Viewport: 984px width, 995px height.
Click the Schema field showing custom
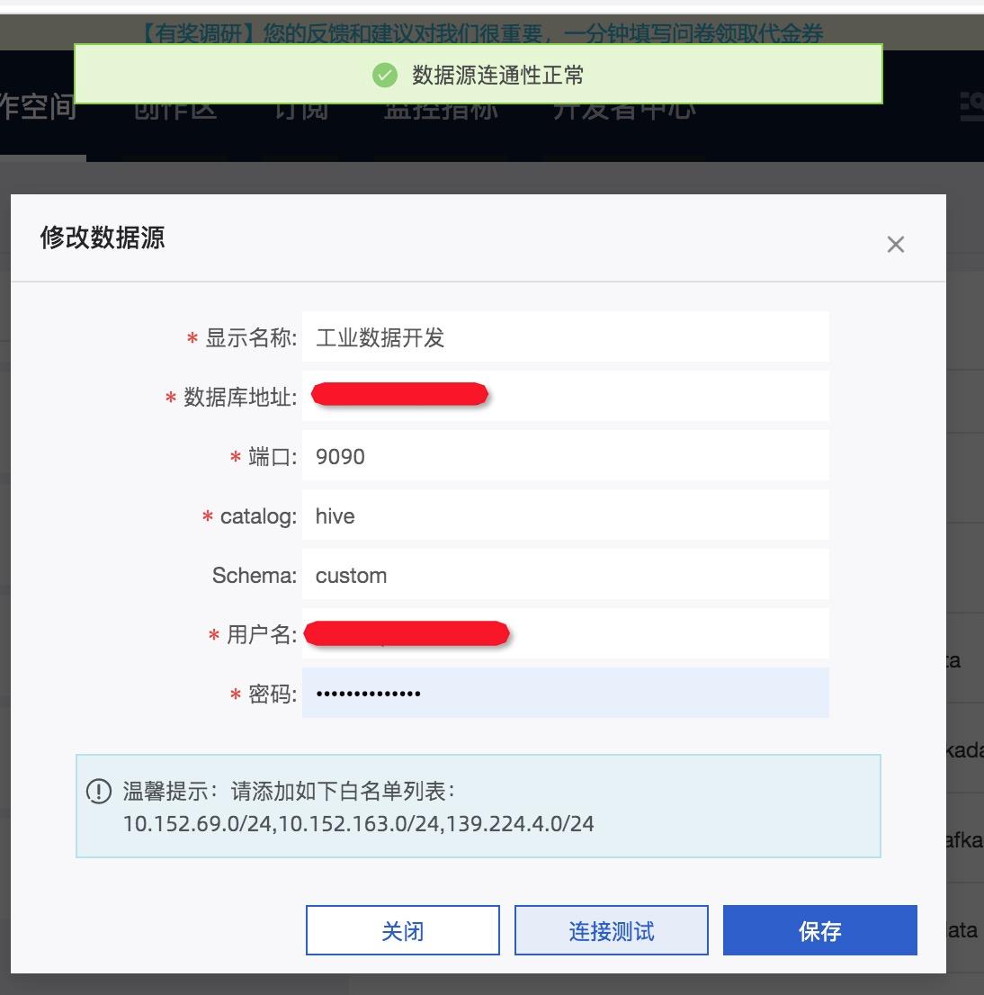565,575
